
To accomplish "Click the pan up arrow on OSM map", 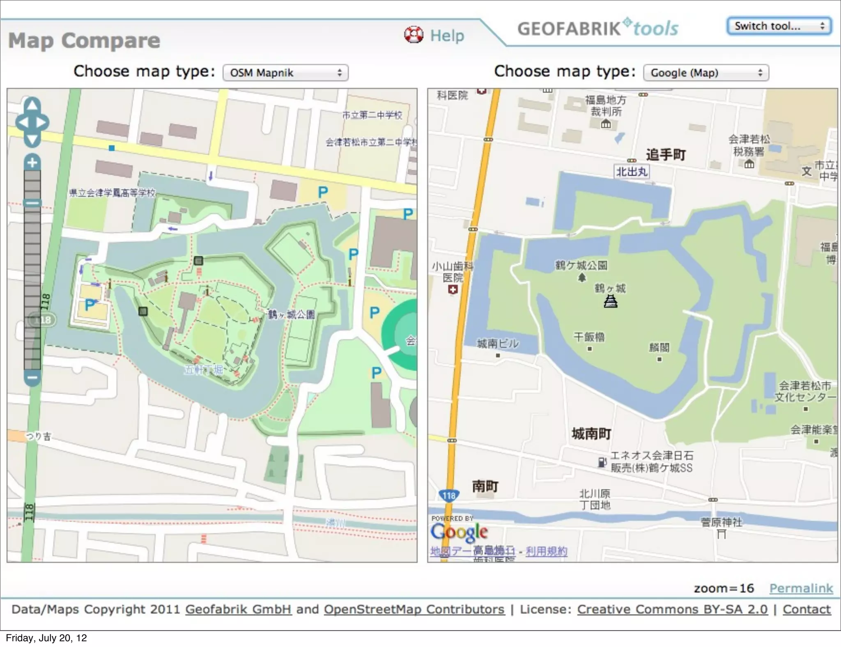I will click(32, 105).
